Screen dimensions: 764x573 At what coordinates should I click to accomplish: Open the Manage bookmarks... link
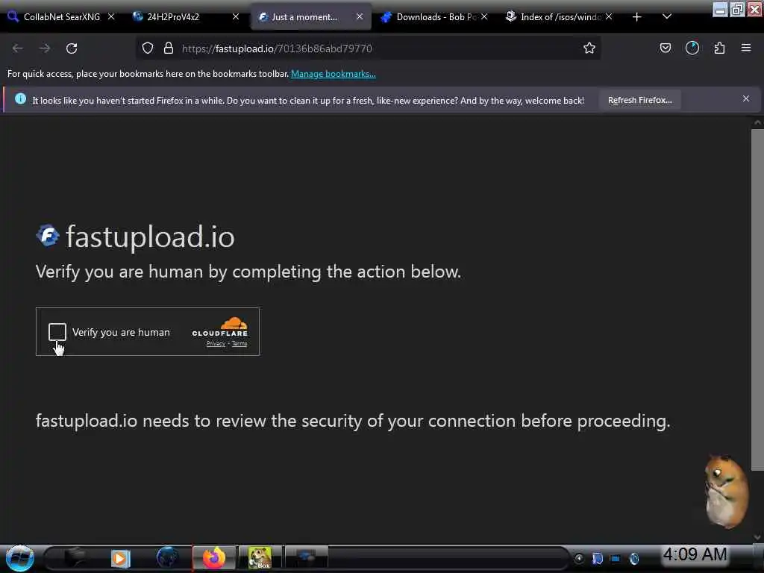pyautogui.click(x=334, y=74)
